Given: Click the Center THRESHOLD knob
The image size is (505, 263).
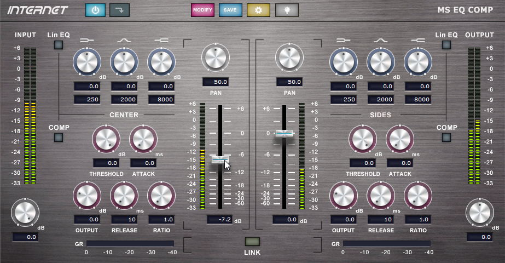Looking at the screenshot, I should click(106, 139).
